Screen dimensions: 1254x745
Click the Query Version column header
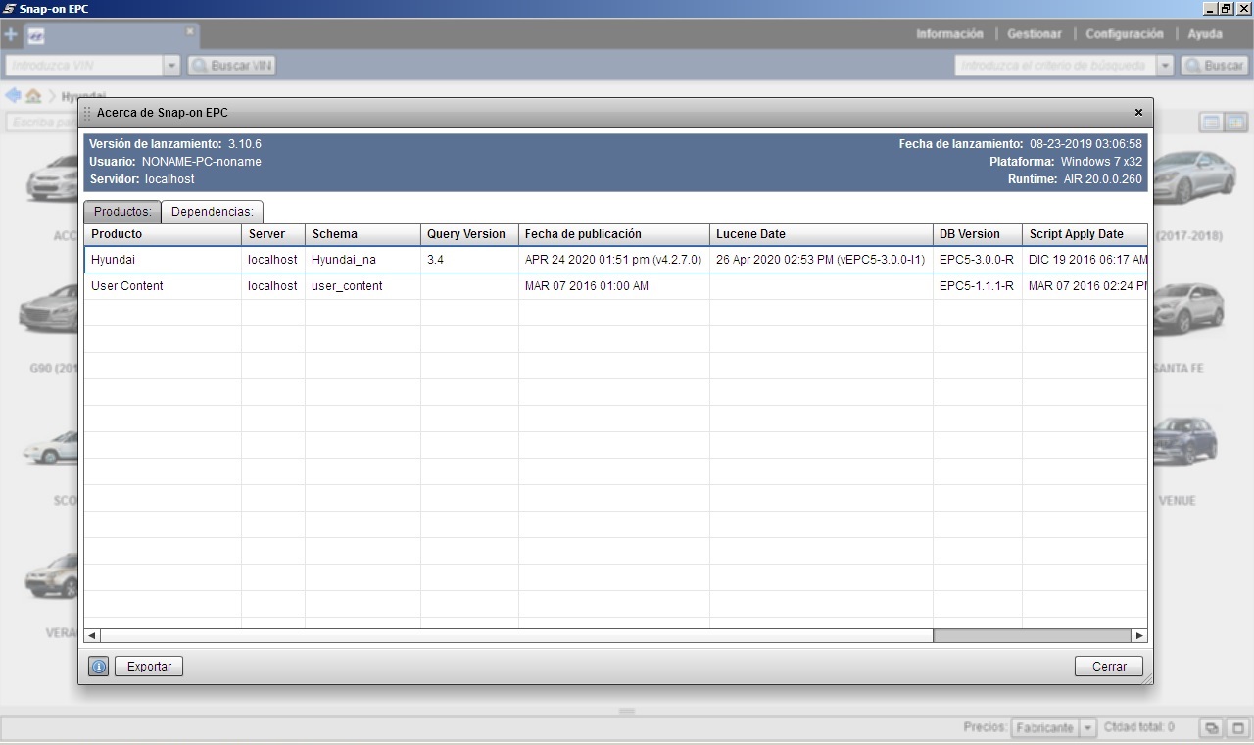tap(469, 234)
